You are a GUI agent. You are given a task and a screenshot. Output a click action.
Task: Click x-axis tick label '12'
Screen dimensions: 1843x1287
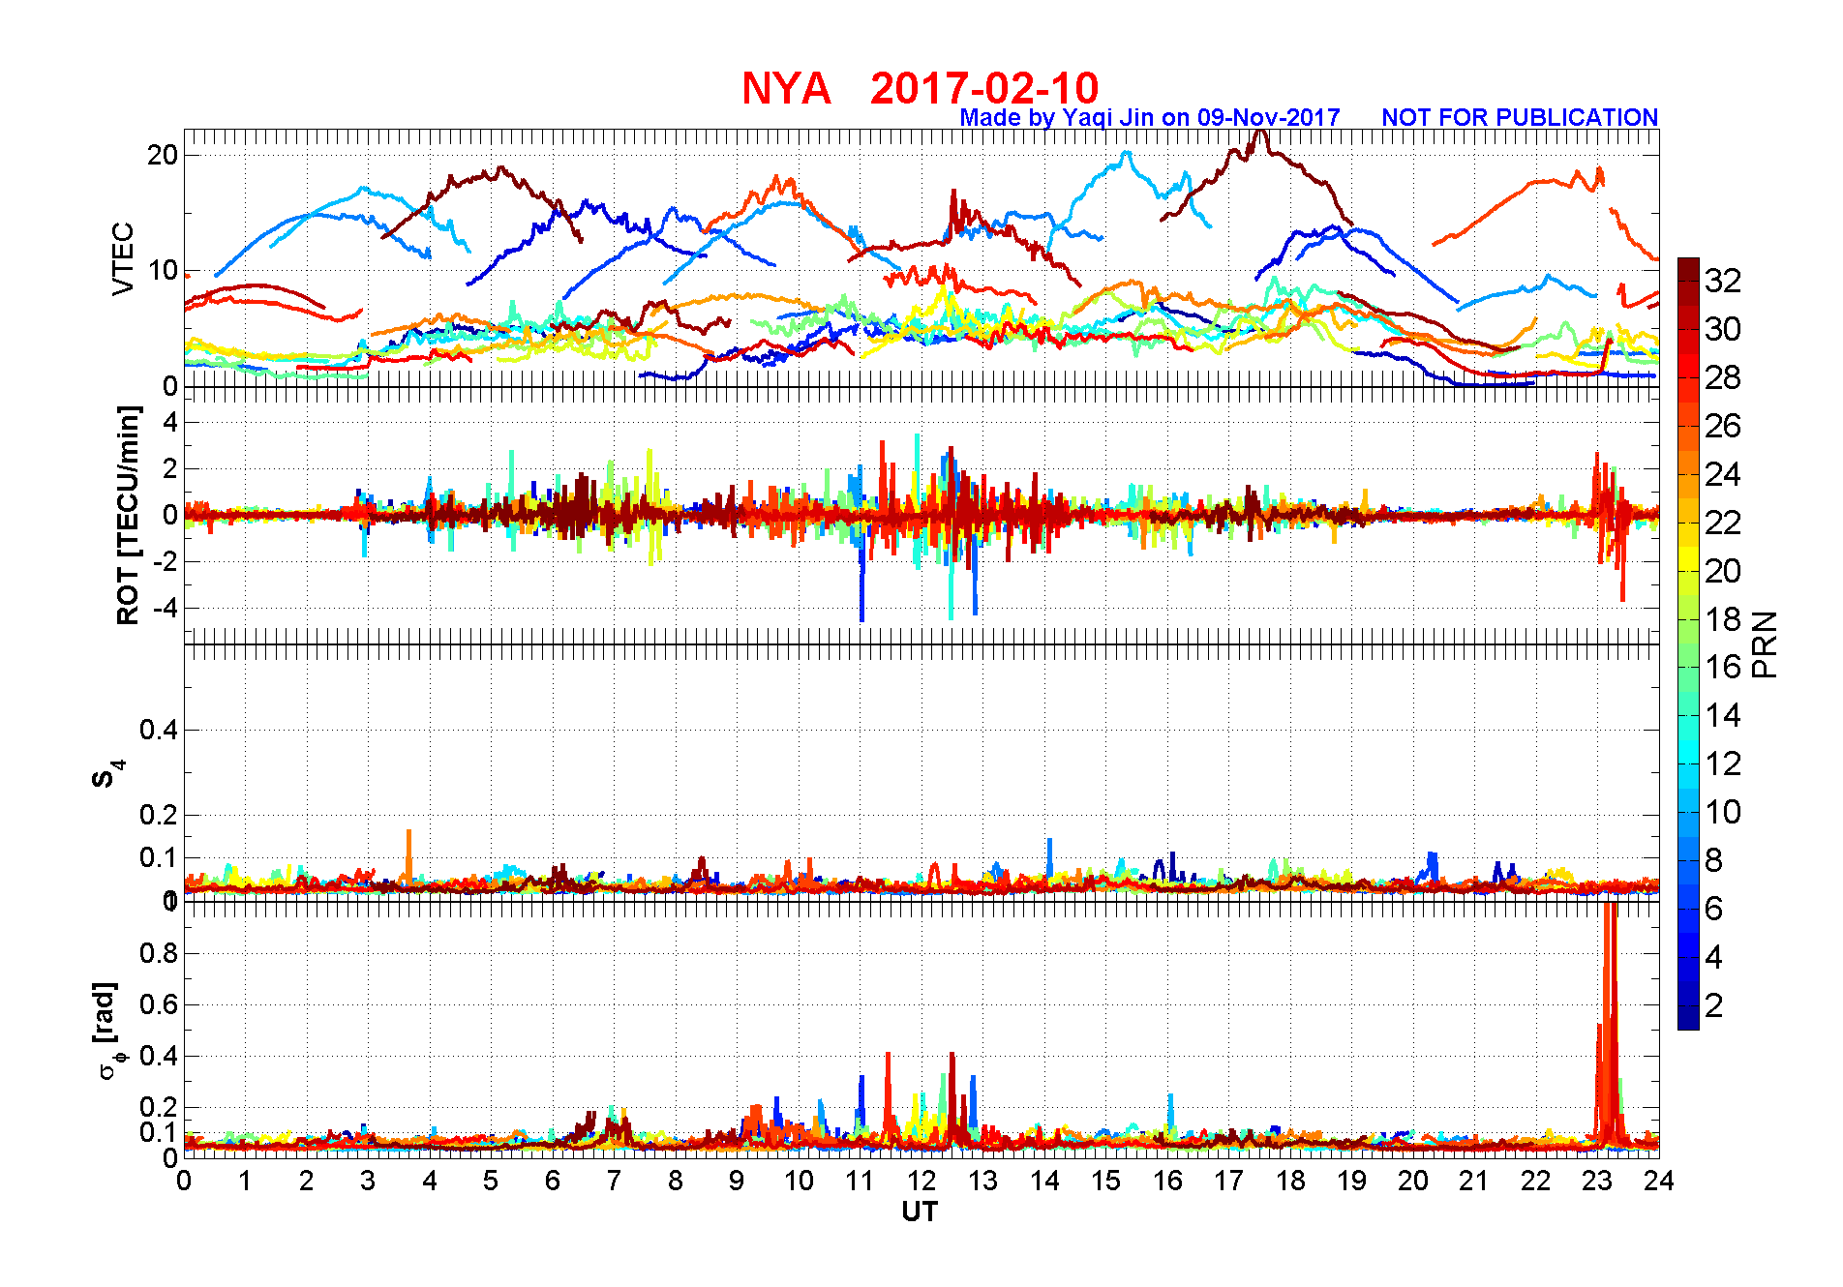point(921,1181)
